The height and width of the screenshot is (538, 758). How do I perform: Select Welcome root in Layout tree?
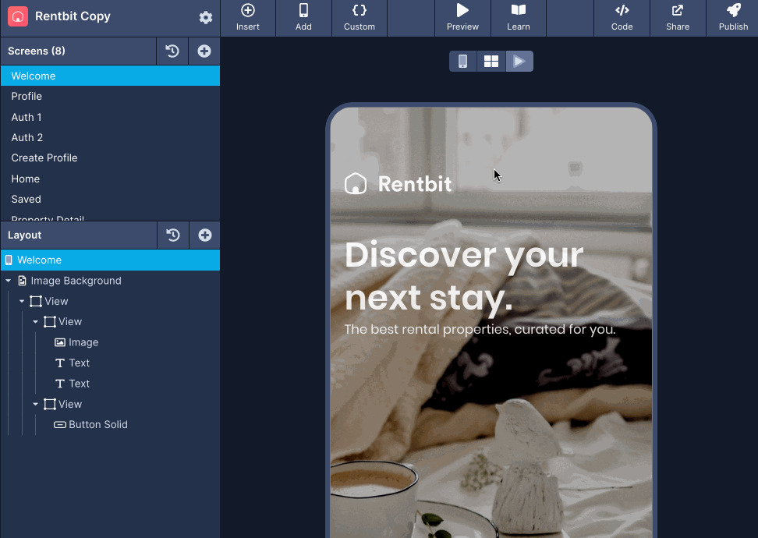(110, 260)
